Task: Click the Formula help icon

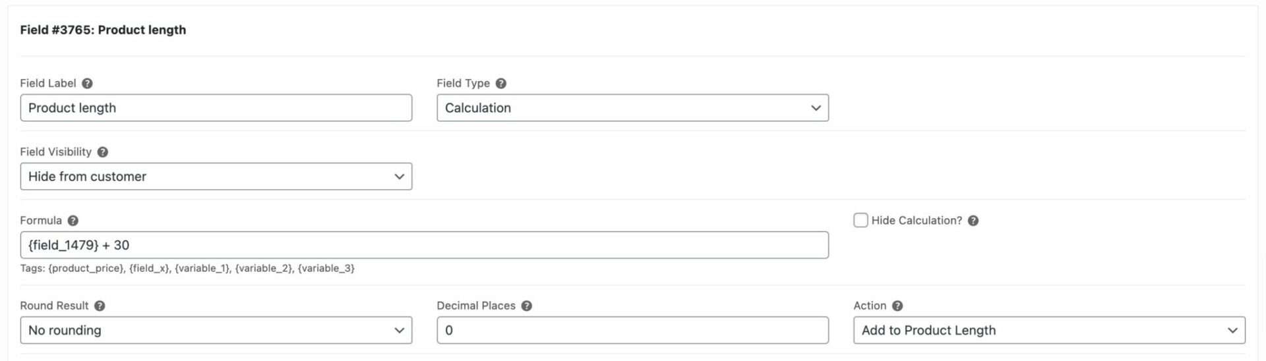Action: tap(73, 221)
